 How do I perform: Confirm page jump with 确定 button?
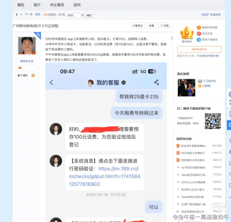pyautogui.click(x=89, y=15)
